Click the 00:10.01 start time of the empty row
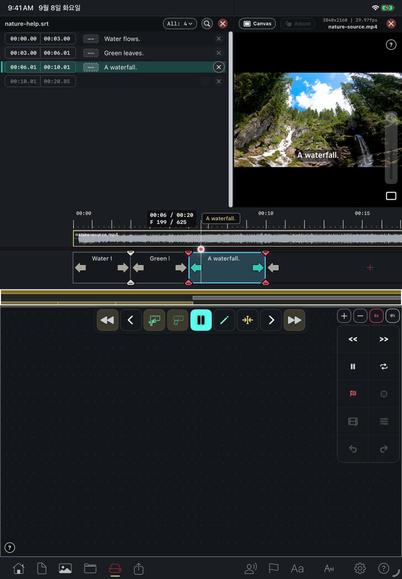The height and width of the screenshot is (579, 402). coord(23,81)
